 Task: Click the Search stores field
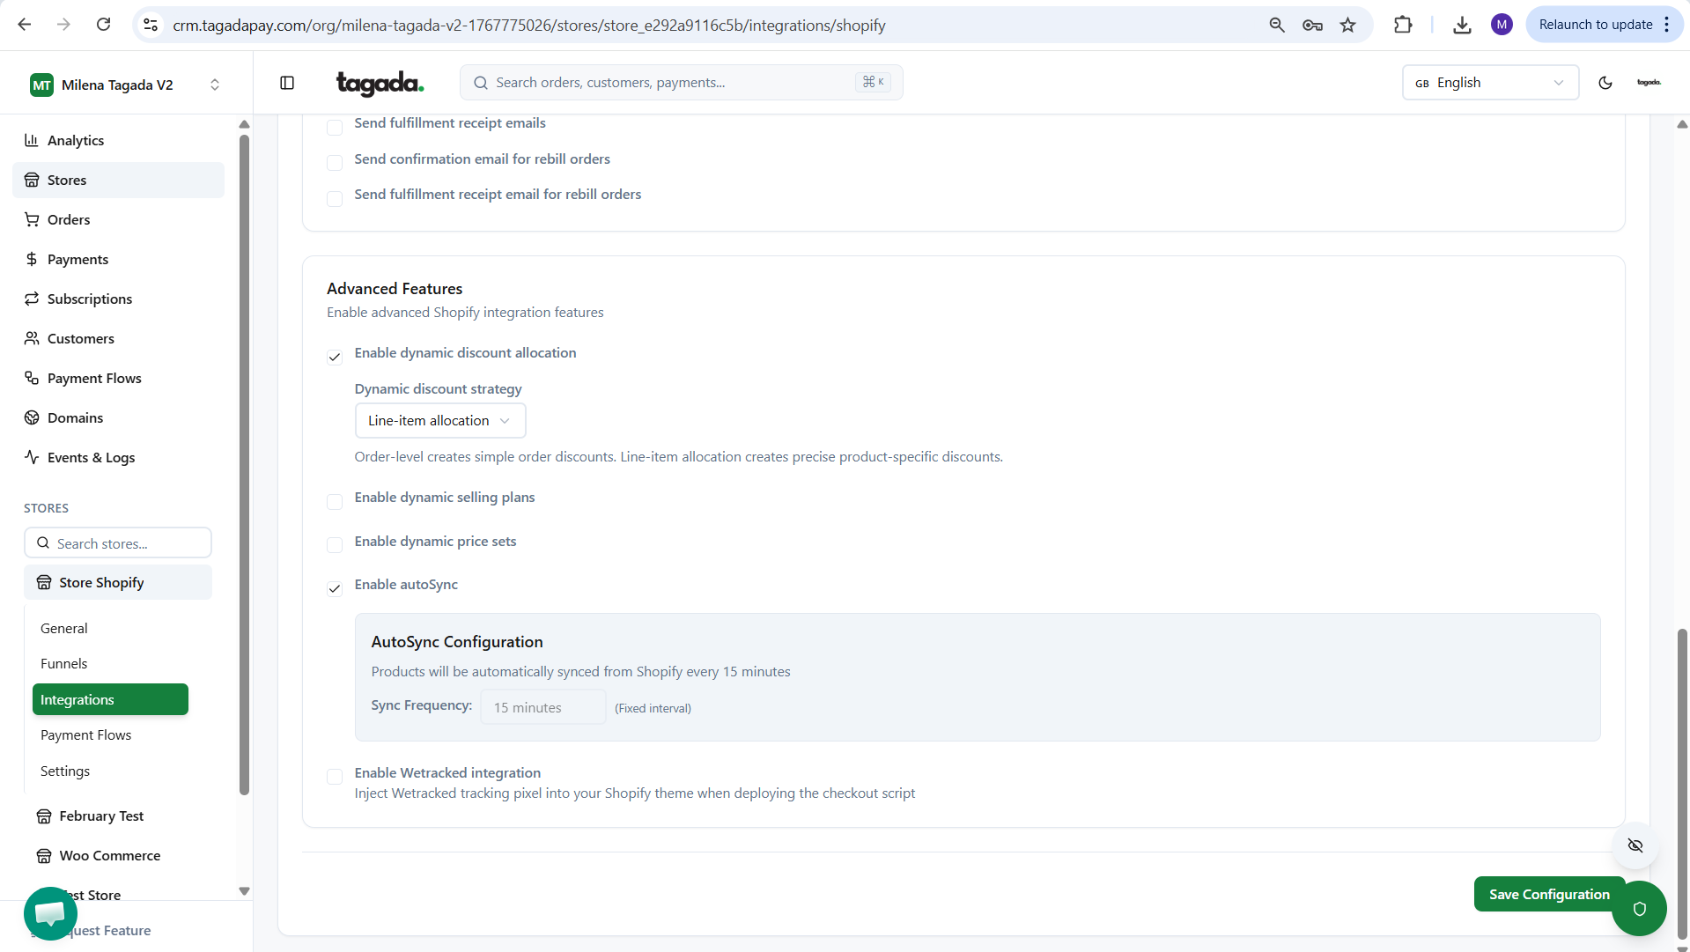(118, 543)
